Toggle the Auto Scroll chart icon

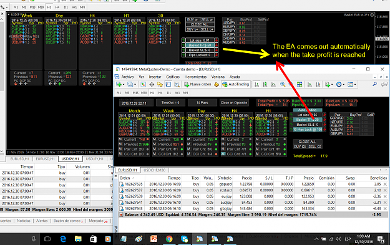pyautogui.click(x=310, y=85)
